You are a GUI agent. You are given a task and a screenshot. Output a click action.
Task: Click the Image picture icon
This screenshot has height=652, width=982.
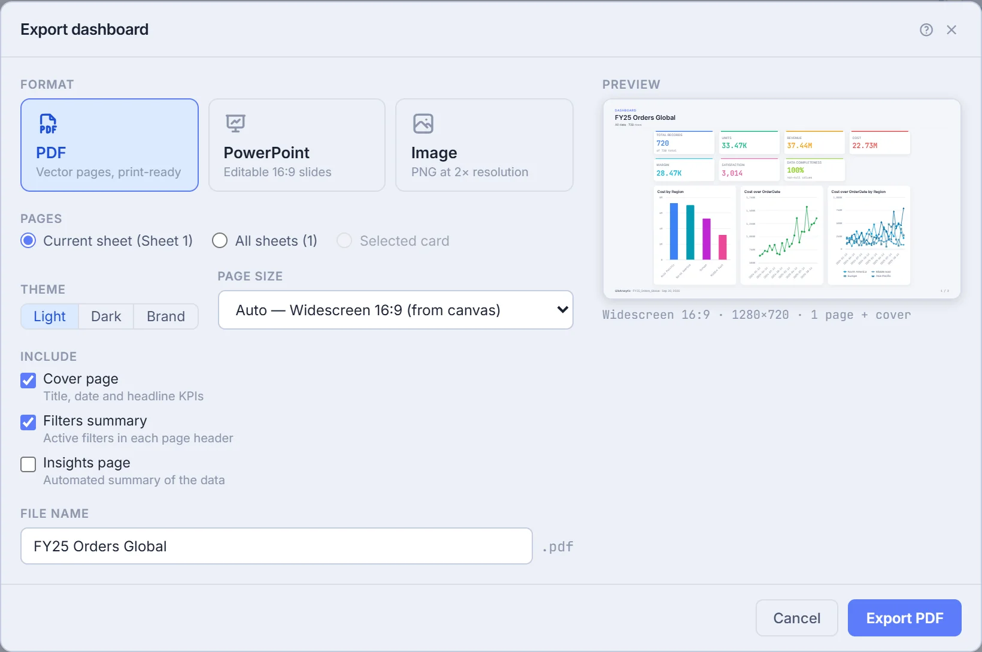(423, 123)
